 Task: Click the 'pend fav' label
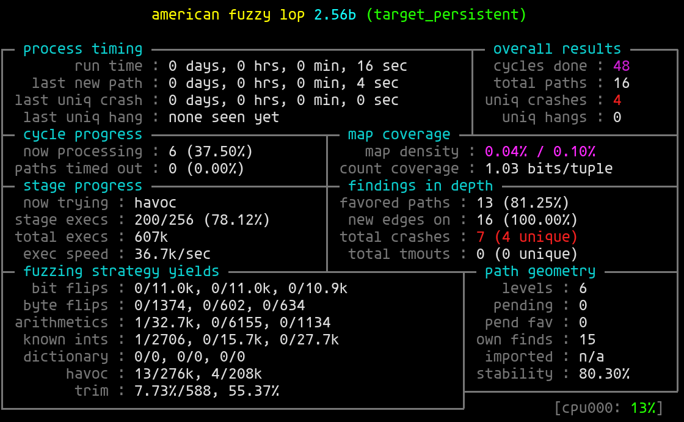(x=518, y=322)
